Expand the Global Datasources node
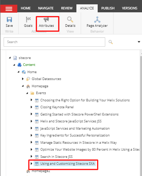Image resolution: width=142 pixels, height=176 pixels. tap(23, 79)
